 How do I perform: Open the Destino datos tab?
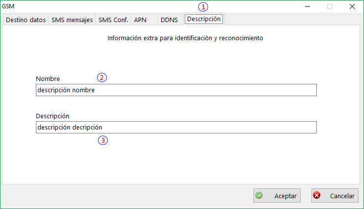[x=26, y=20]
